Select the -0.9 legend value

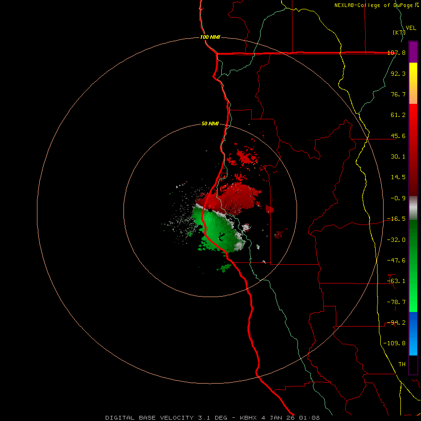tap(398, 198)
